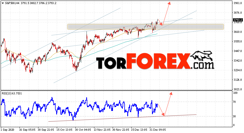The image size is (244, 133).
Task: Click the red upward arrow tip in RSI panel
Action: [x=171, y=94]
